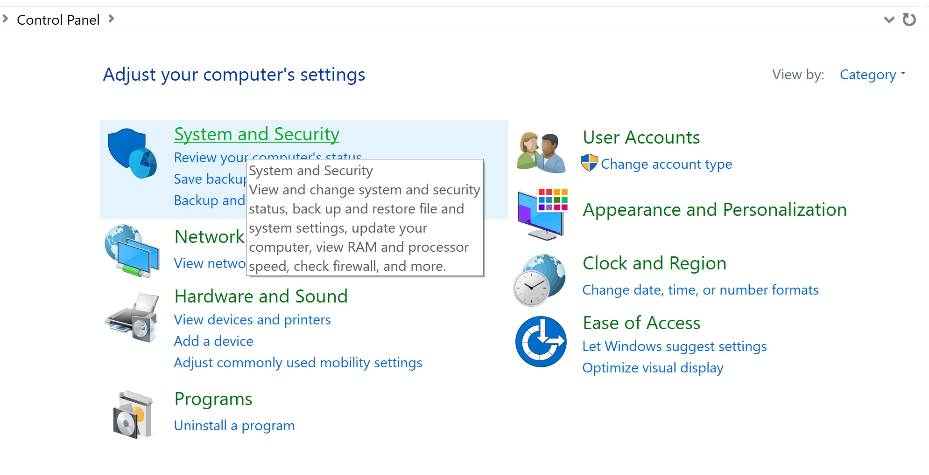Click the View network status link
The image size is (929, 475).
[x=210, y=263]
